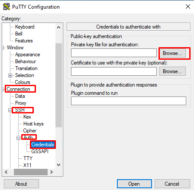Expand the Selection tree node
The width and height of the screenshot is (194, 190).
(x=10, y=76)
